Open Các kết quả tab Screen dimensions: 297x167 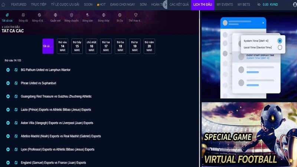179,4
